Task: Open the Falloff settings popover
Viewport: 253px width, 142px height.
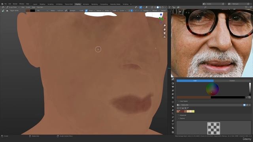Action: (x=115, y=11)
